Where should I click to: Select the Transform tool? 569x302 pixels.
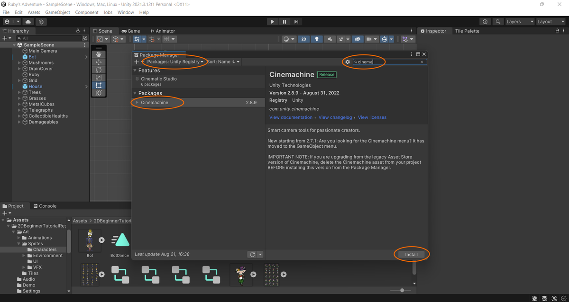pos(99,93)
